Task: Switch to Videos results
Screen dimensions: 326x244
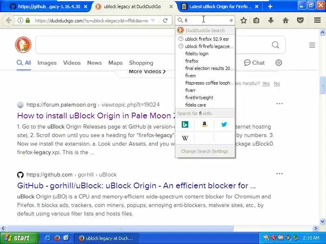Action: tap(72, 63)
